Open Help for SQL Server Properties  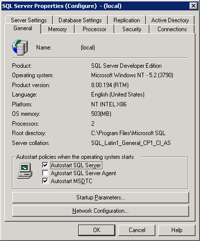click(x=177, y=230)
